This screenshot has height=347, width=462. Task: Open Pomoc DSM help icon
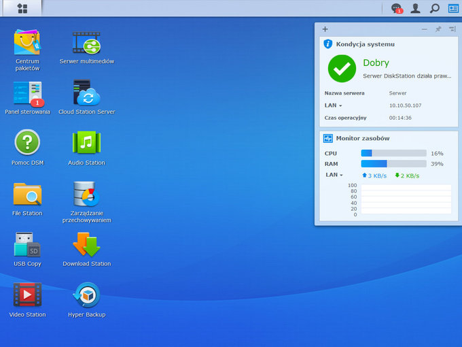pos(27,147)
